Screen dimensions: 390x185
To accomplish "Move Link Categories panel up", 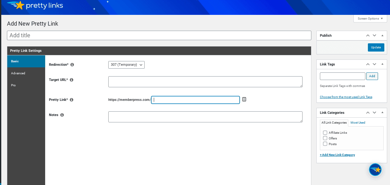I will (368, 113).
